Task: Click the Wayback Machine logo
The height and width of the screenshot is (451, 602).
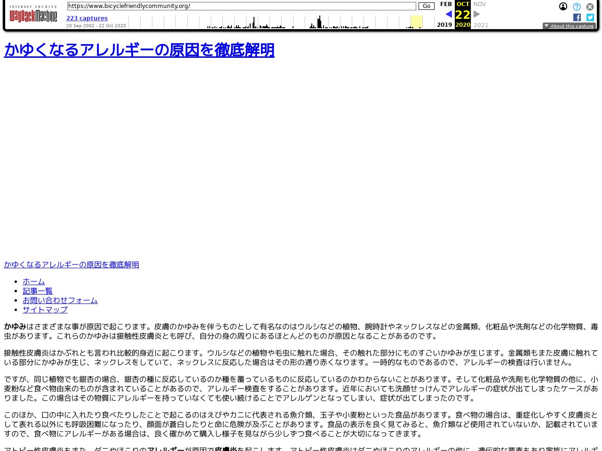Action: 33,15
